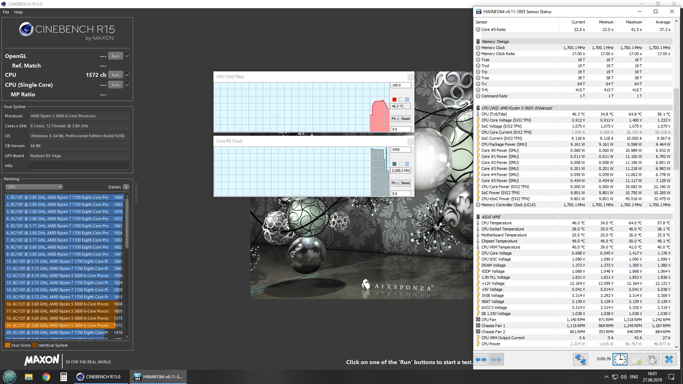The width and height of the screenshot is (683, 384).
Task: Click the clock reset timer icon
Action: (620, 359)
